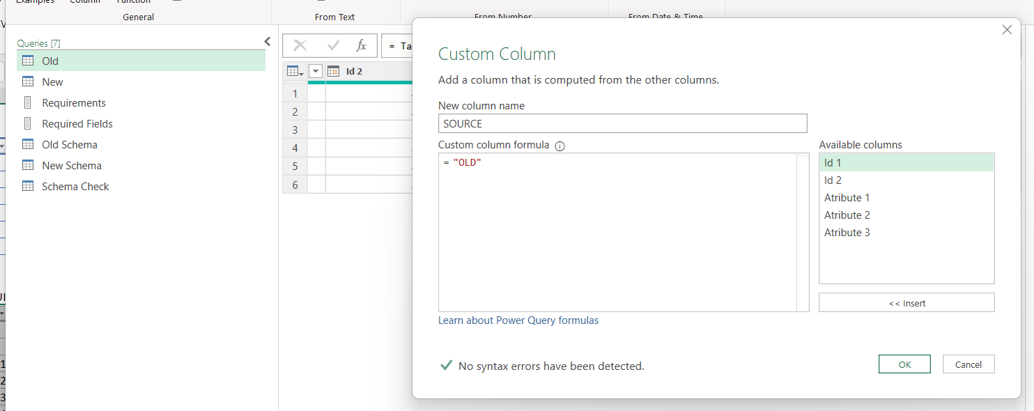Select the Old Schema query
This screenshot has height=411, width=1034.
pos(70,144)
